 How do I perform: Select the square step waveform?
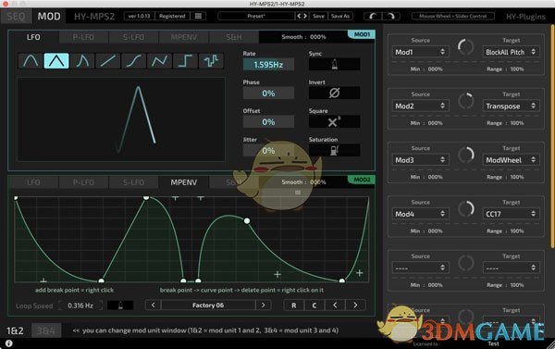(x=185, y=61)
